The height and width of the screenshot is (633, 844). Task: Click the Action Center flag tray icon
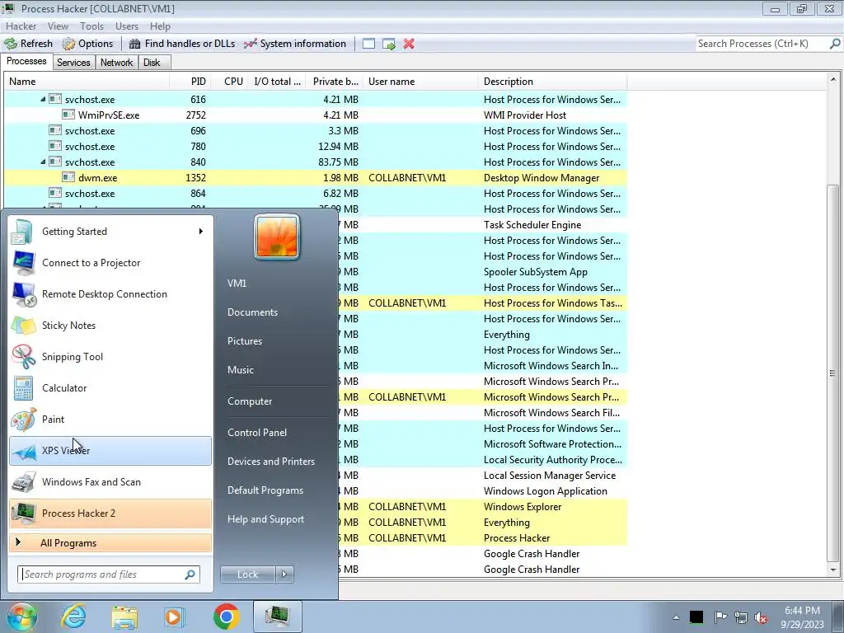(720, 617)
